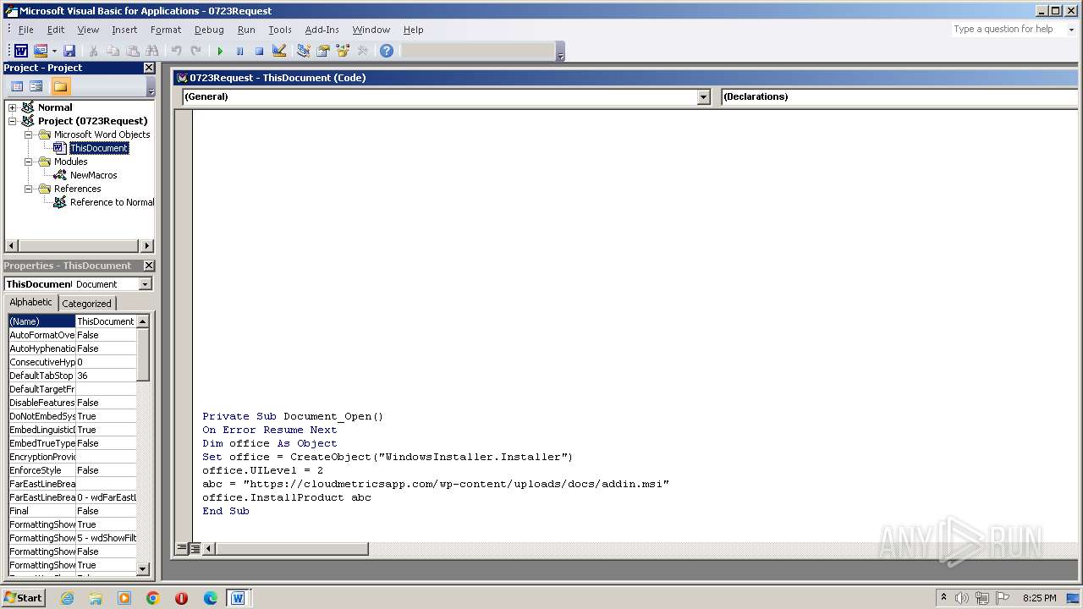The width and height of the screenshot is (1083, 609).
Task: Close the Project explorer panel
Action: point(149,68)
